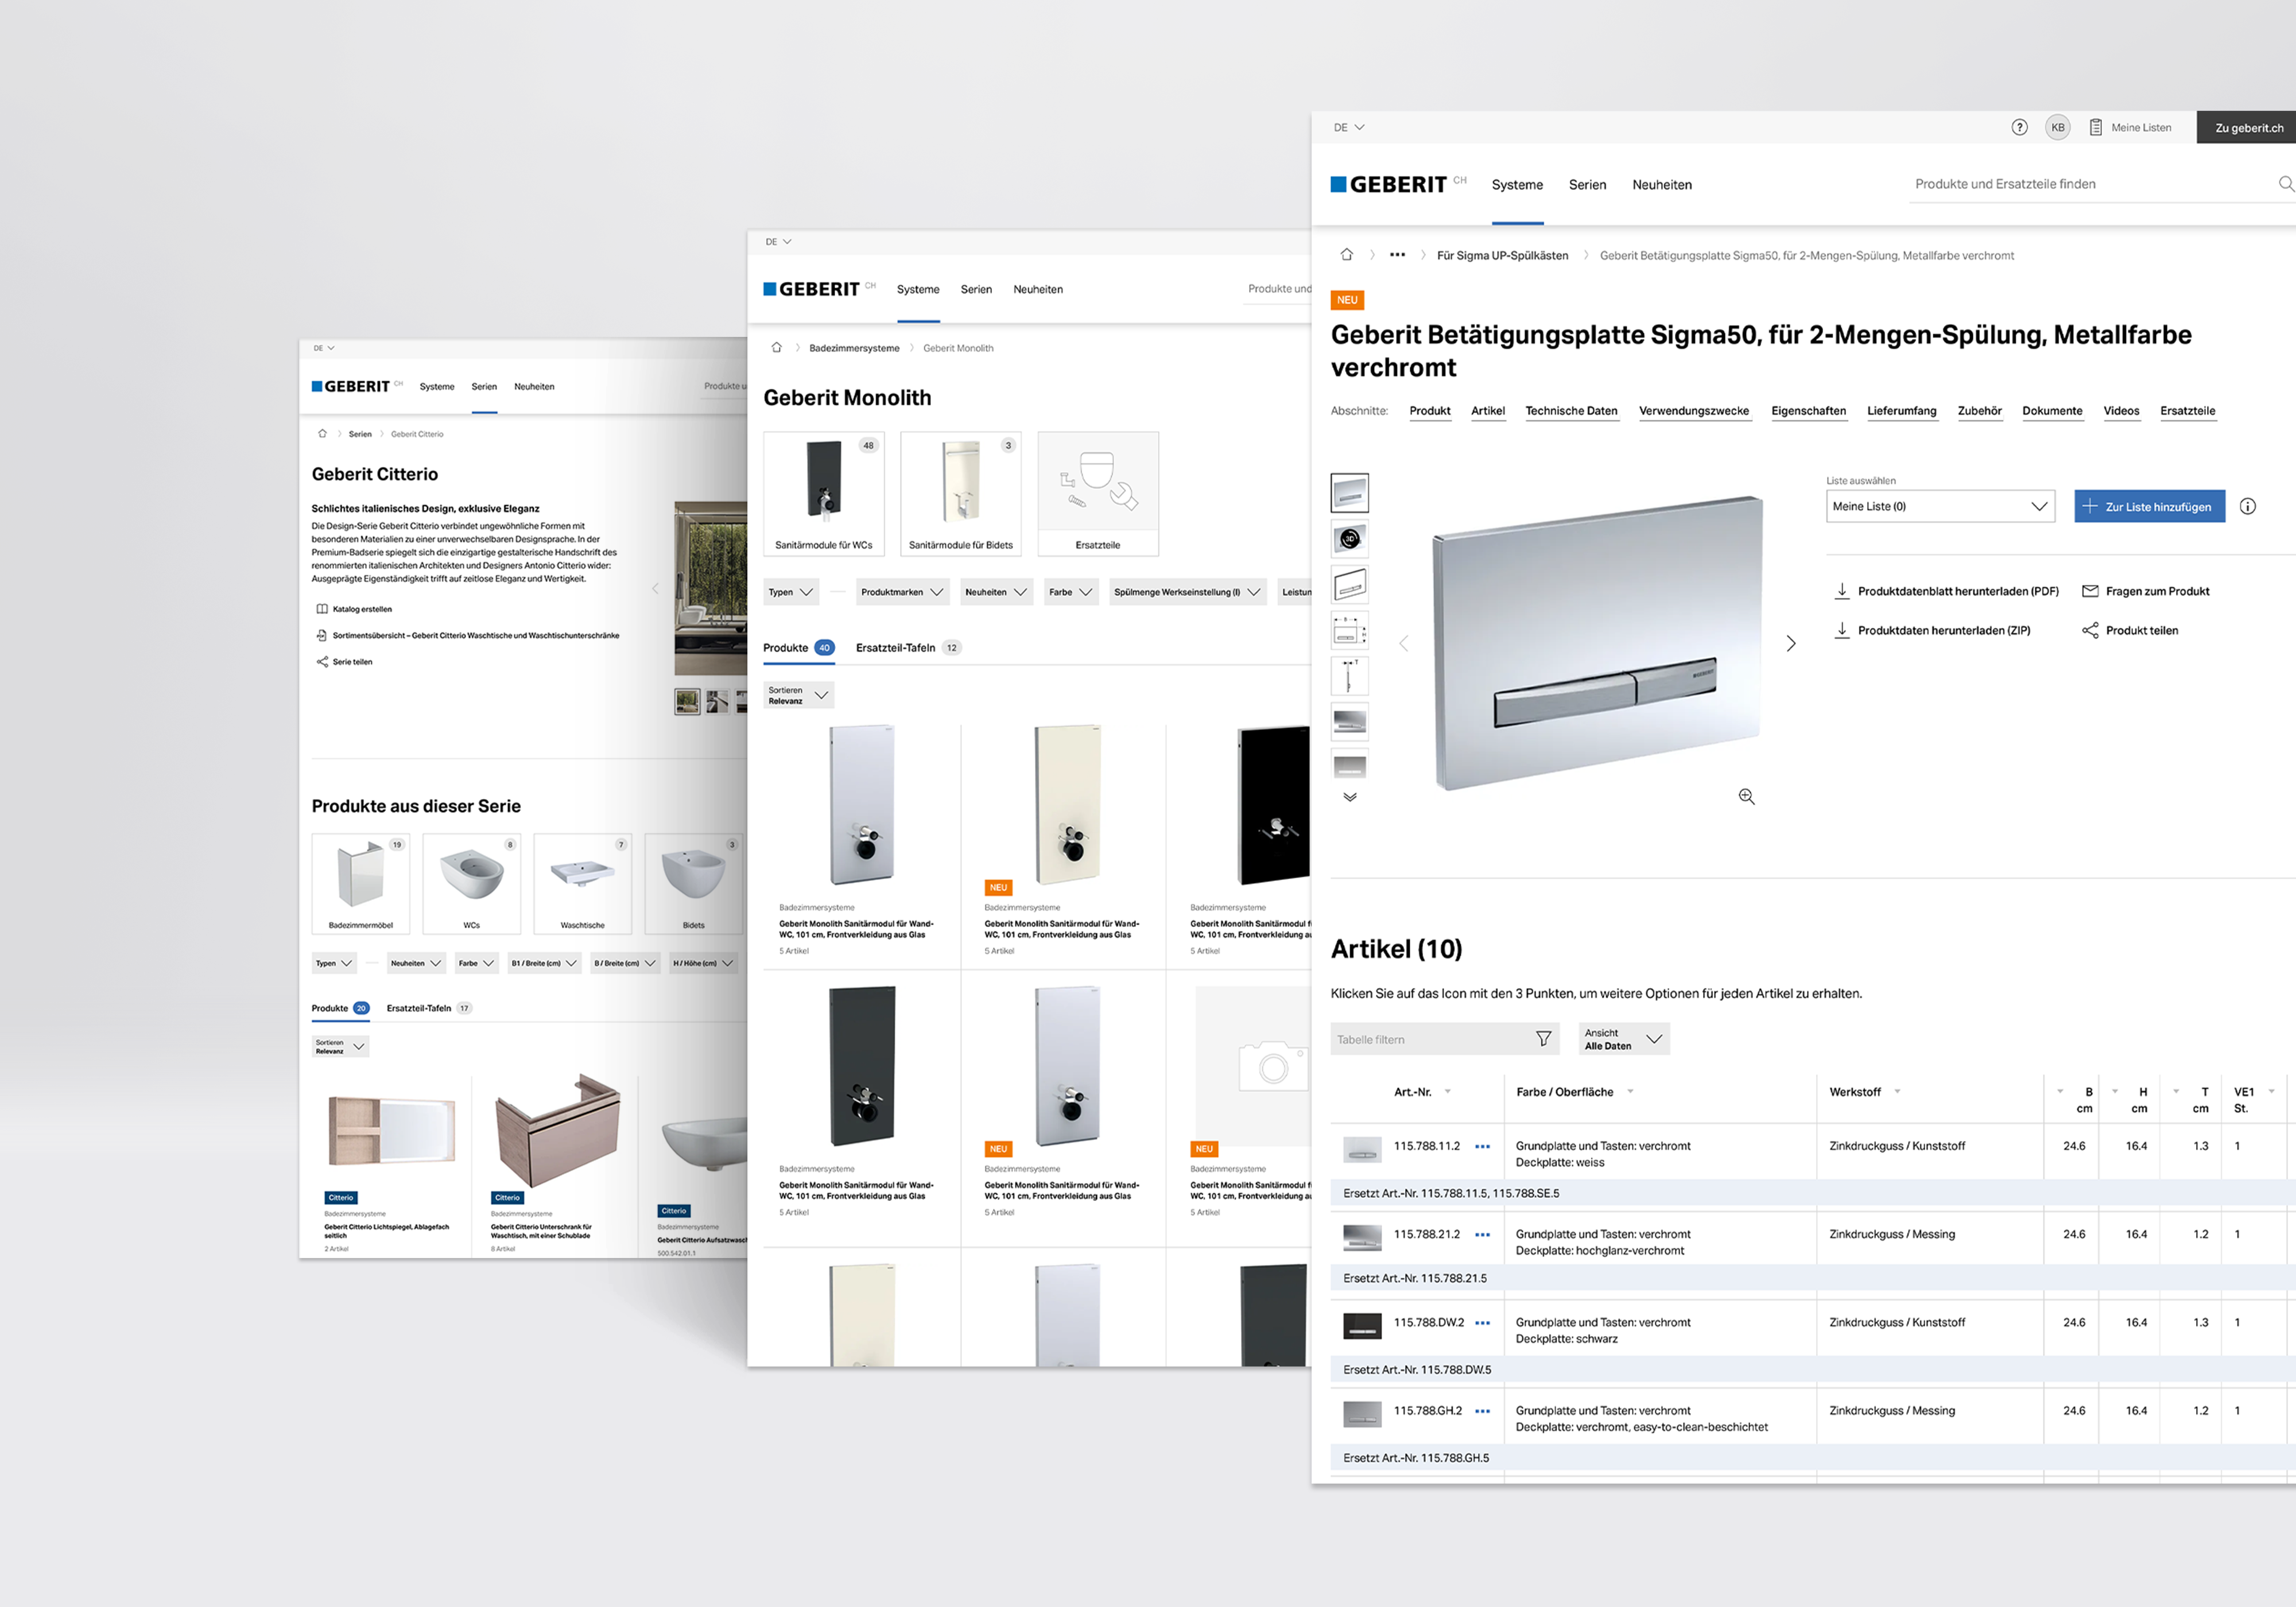
Task: Zoom product image with magnifier plus icon
Action: point(1746,796)
